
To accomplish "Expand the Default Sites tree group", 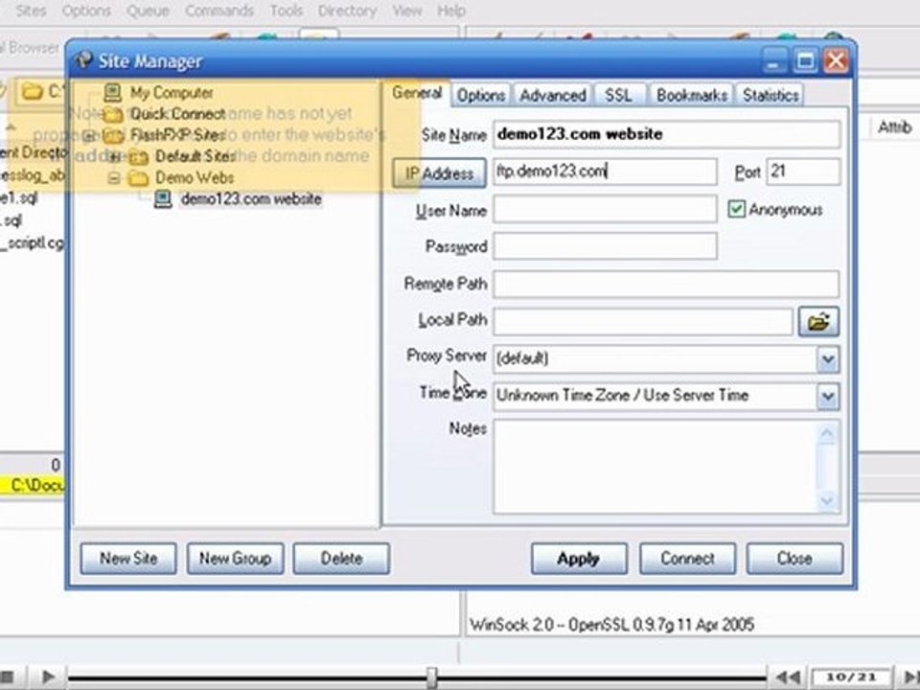I will (x=114, y=156).
